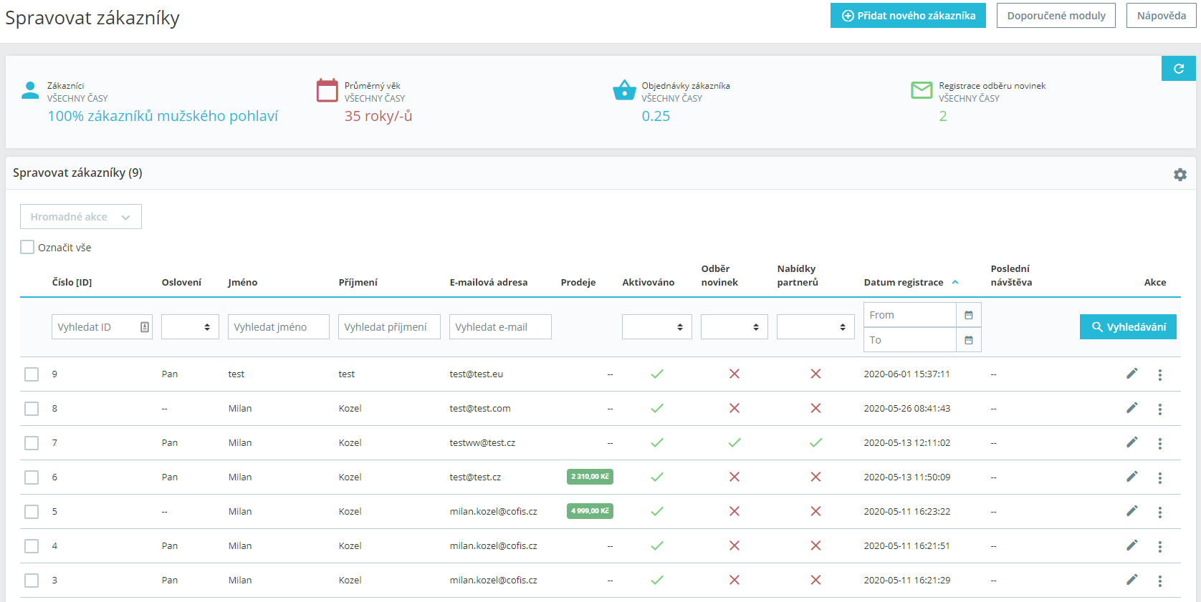Edit customer 5 with the pencil icon
Viewport: 1201px width, 602px height.
click(x=1132, y=511)
